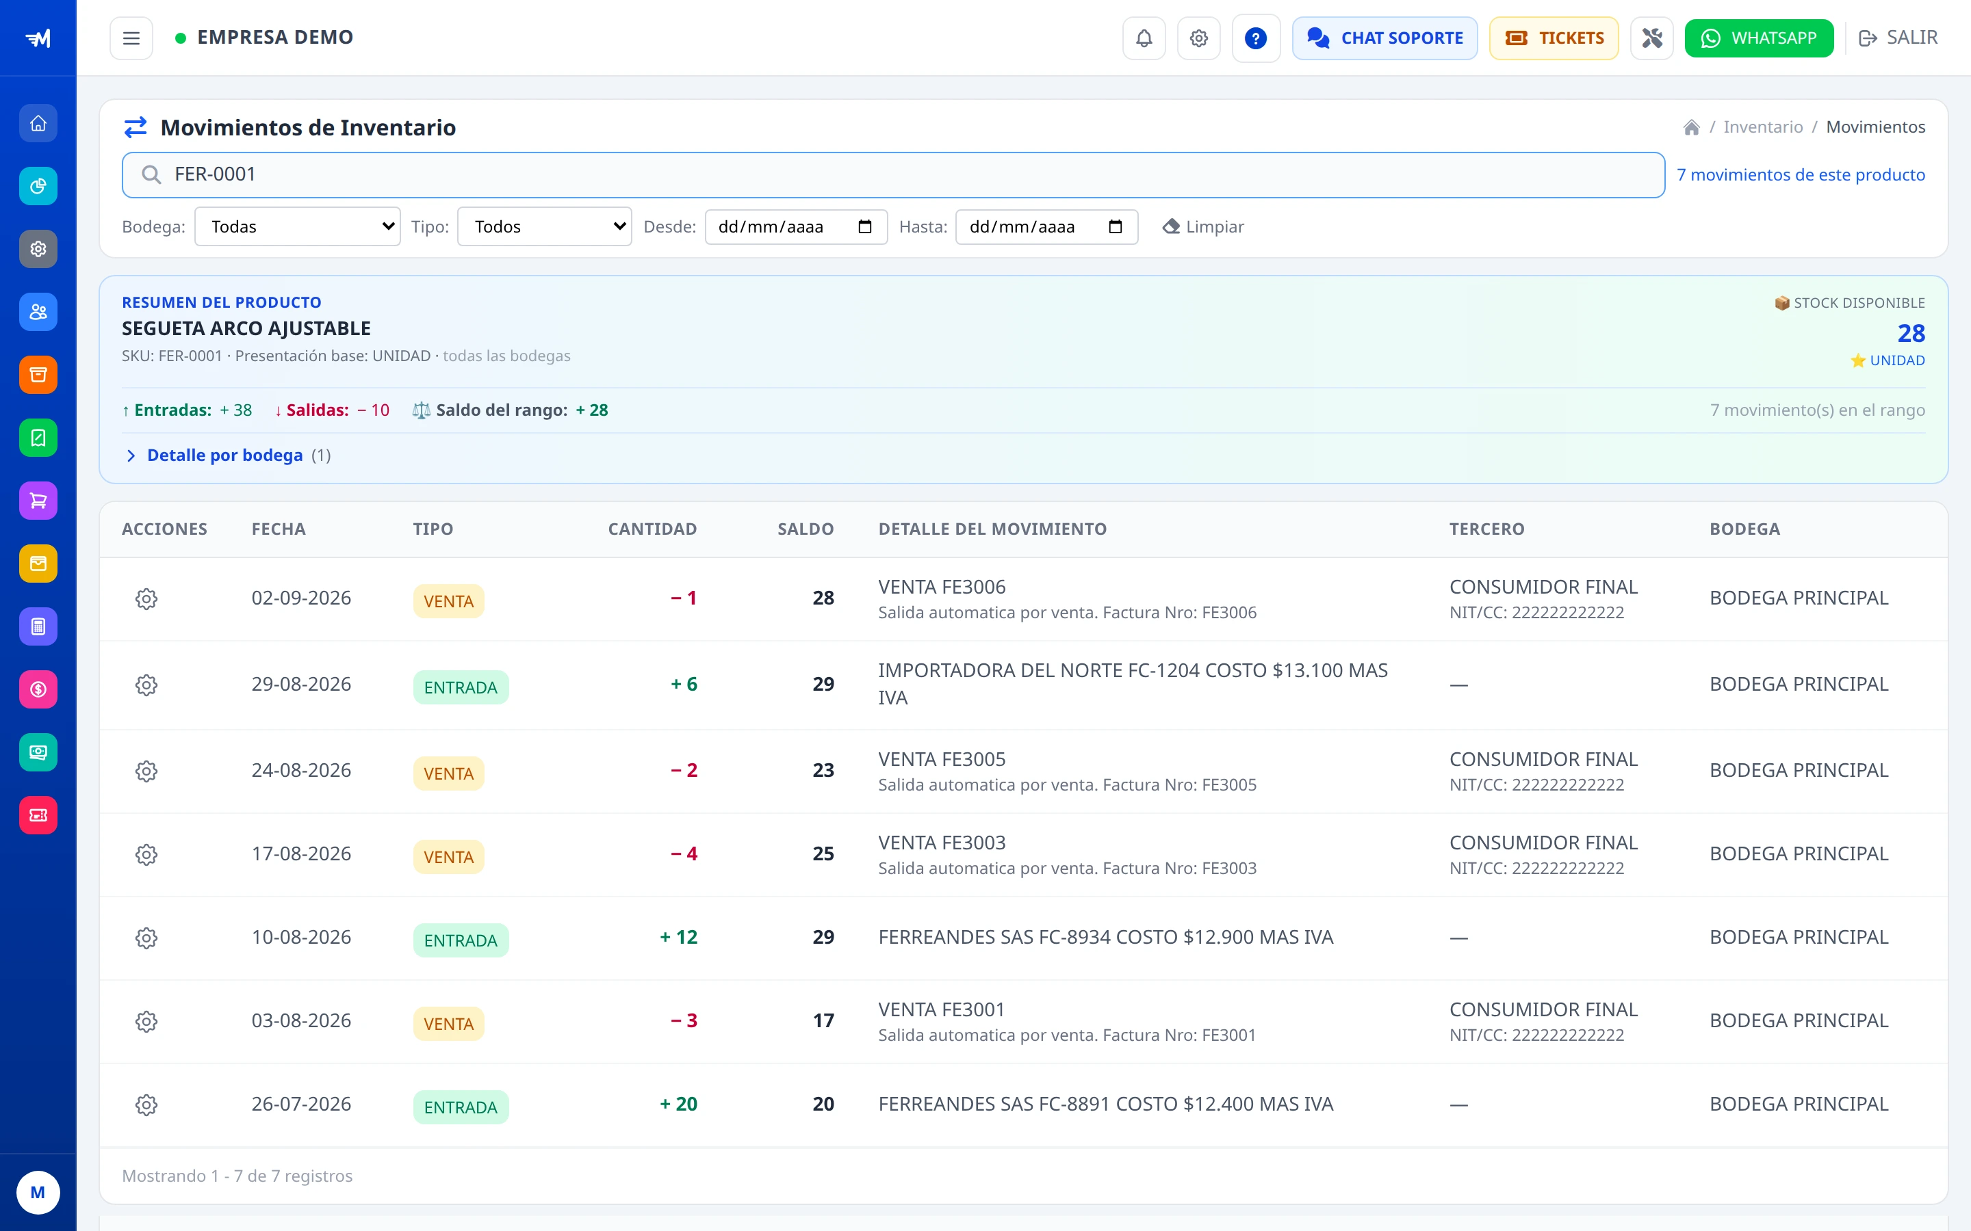
Task: Click the WhatsApp button
Action: 1758,38
